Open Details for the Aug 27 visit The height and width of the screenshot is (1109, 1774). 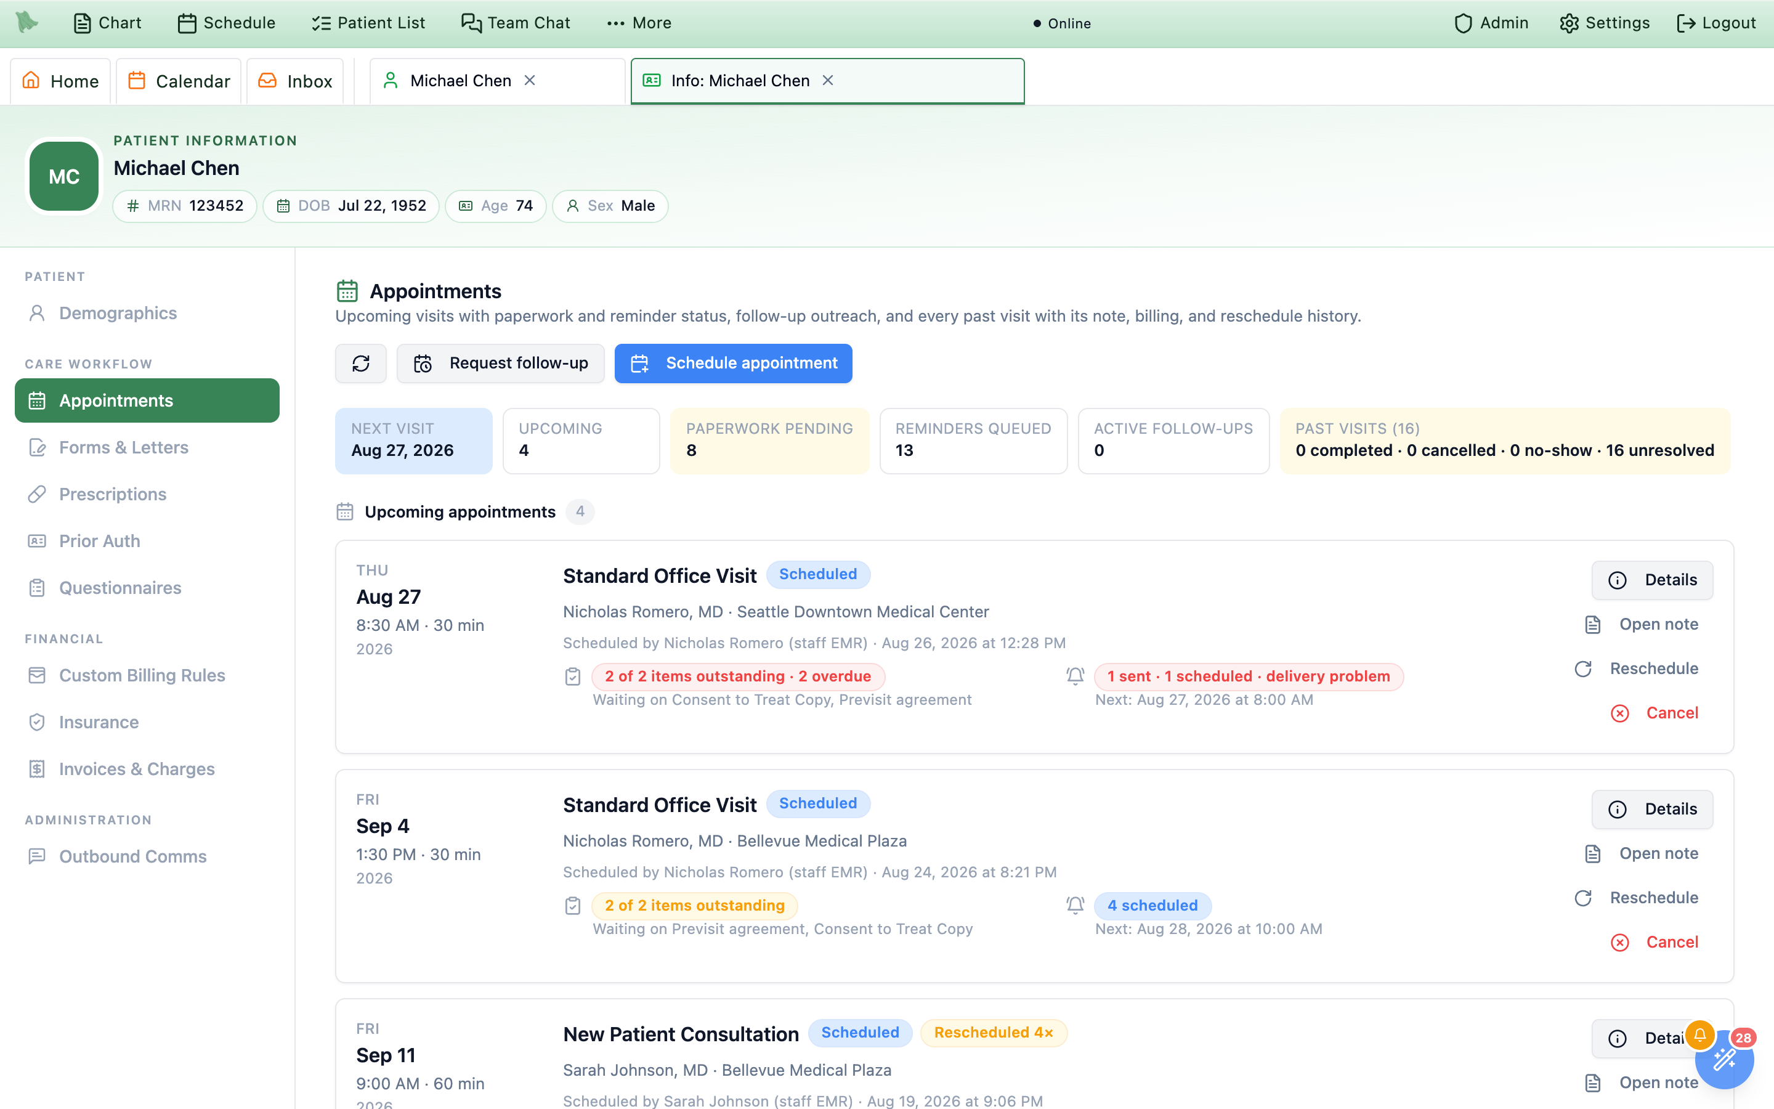point(1652,580)
